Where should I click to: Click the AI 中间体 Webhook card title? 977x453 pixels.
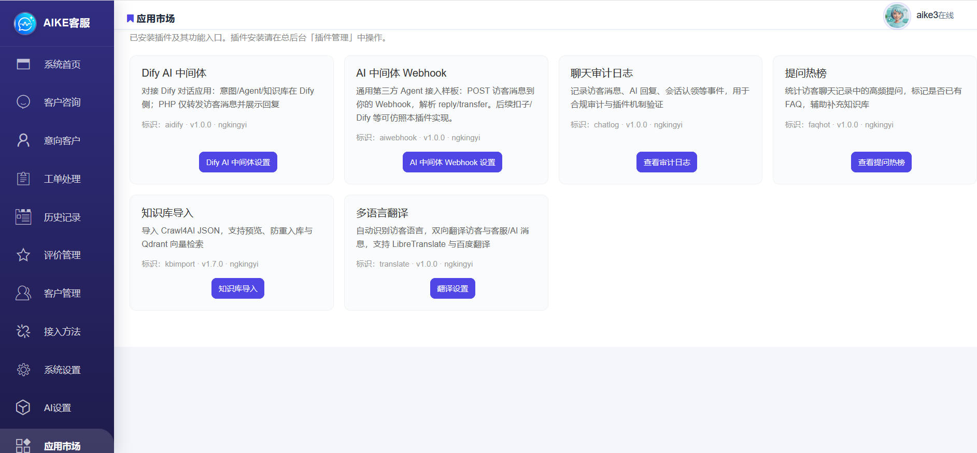coord(401,73)
